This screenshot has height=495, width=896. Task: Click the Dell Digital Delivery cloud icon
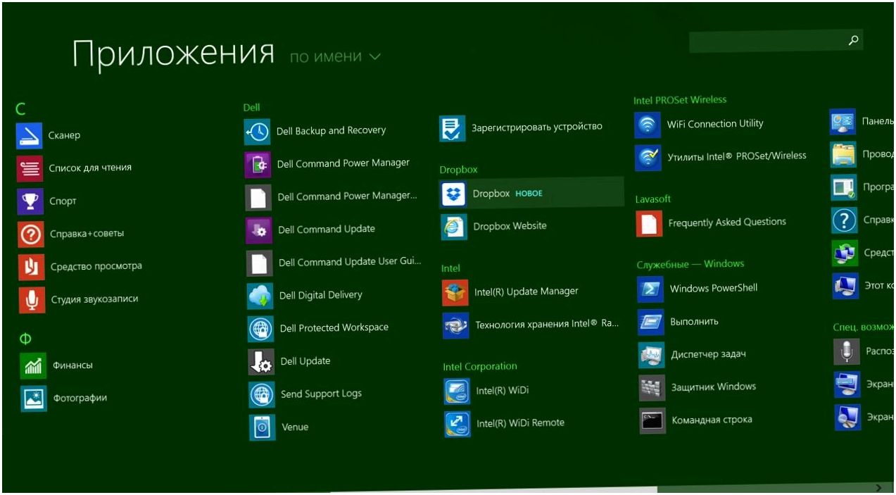tap(260, 296)
